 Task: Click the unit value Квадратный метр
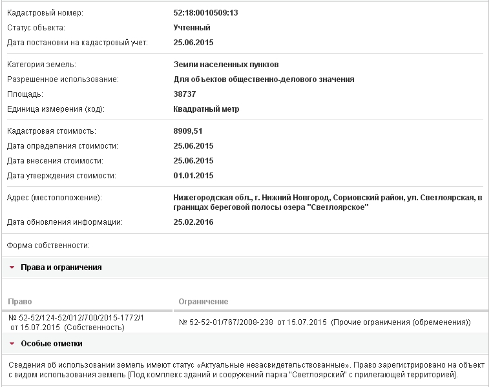[x=206, y=109]
